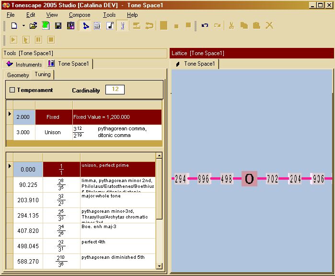
Task: Click the 294.135 cents cell
Action: pyautogui.click(x=28, y=215)
